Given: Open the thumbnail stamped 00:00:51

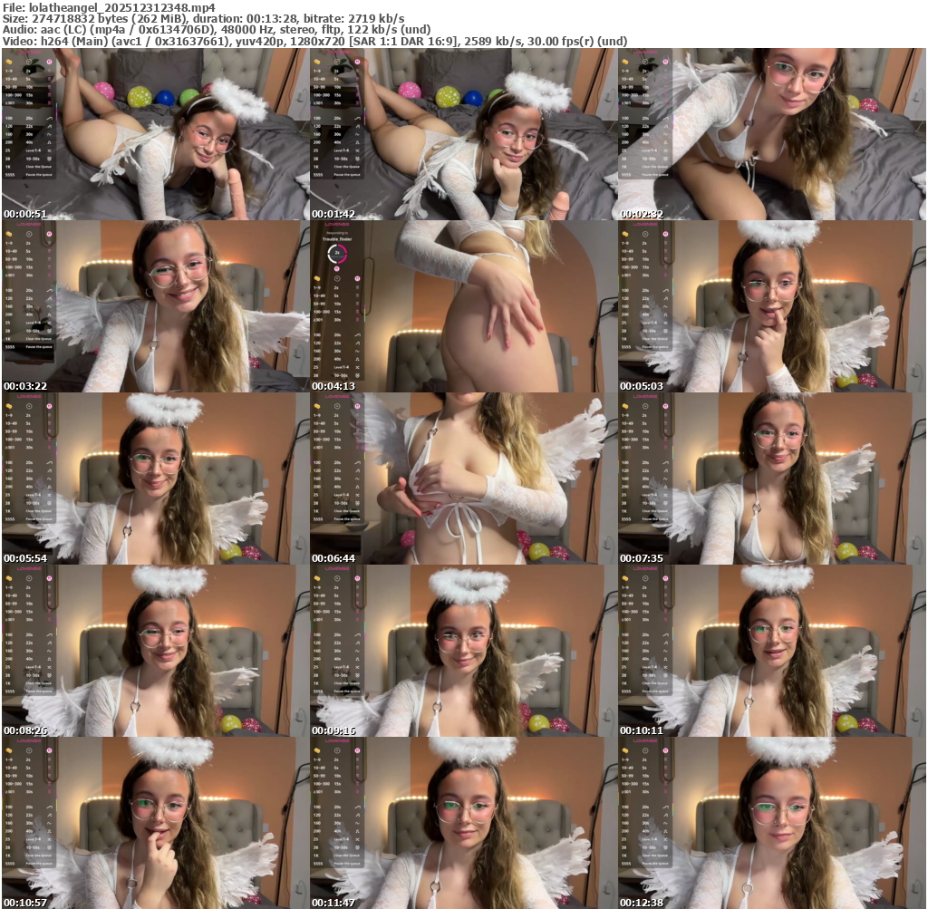Looking at the screenshot, I should 155,134.
